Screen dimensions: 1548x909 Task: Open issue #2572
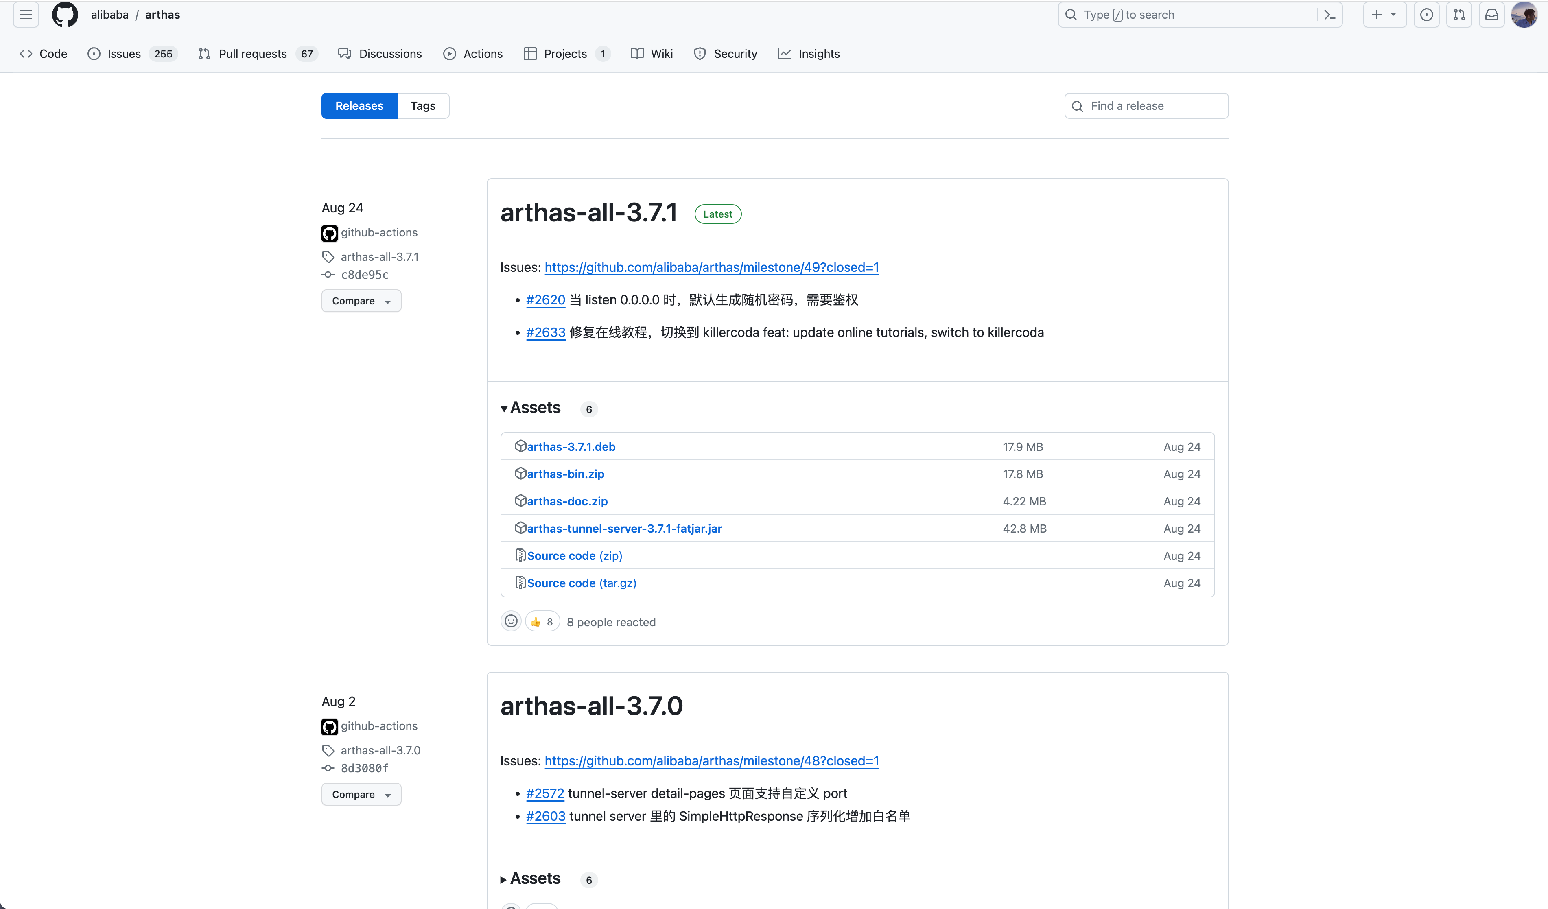[545, 793]
